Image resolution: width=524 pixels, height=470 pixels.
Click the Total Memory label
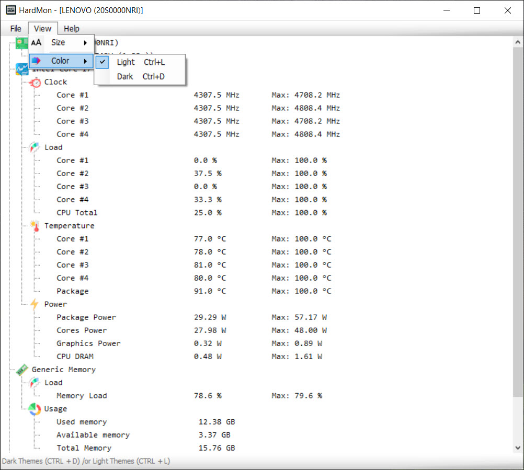pos(84,448)
